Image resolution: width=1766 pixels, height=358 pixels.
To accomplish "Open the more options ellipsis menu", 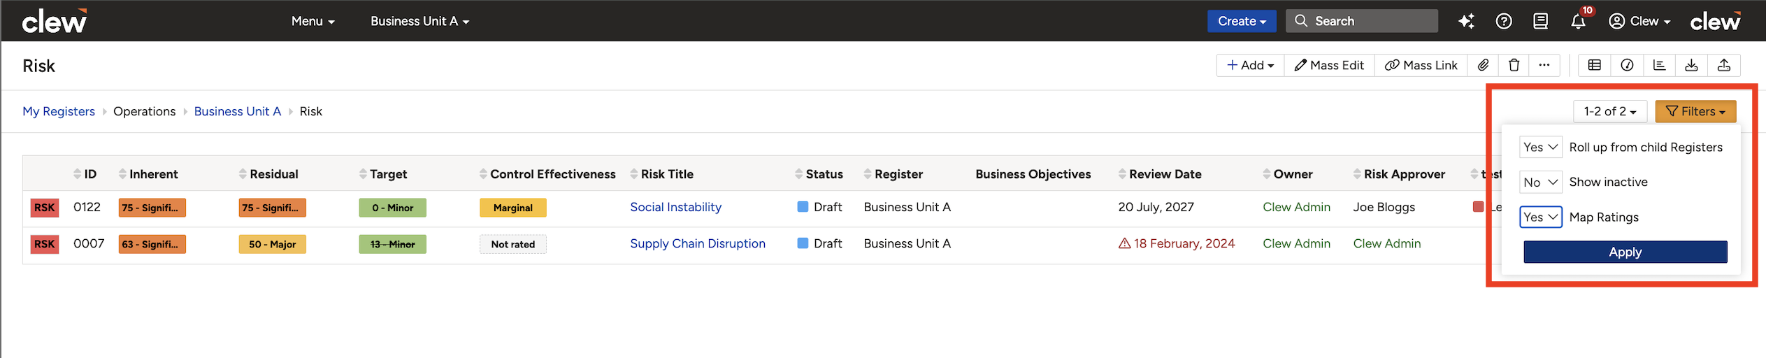I will pyautogui.click(x=1544, y=65).
